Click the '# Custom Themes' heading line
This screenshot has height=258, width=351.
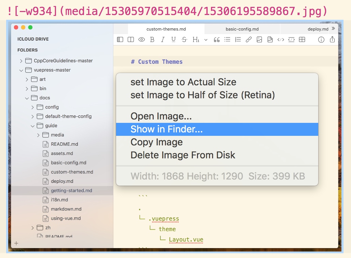(x=157, y=62)
